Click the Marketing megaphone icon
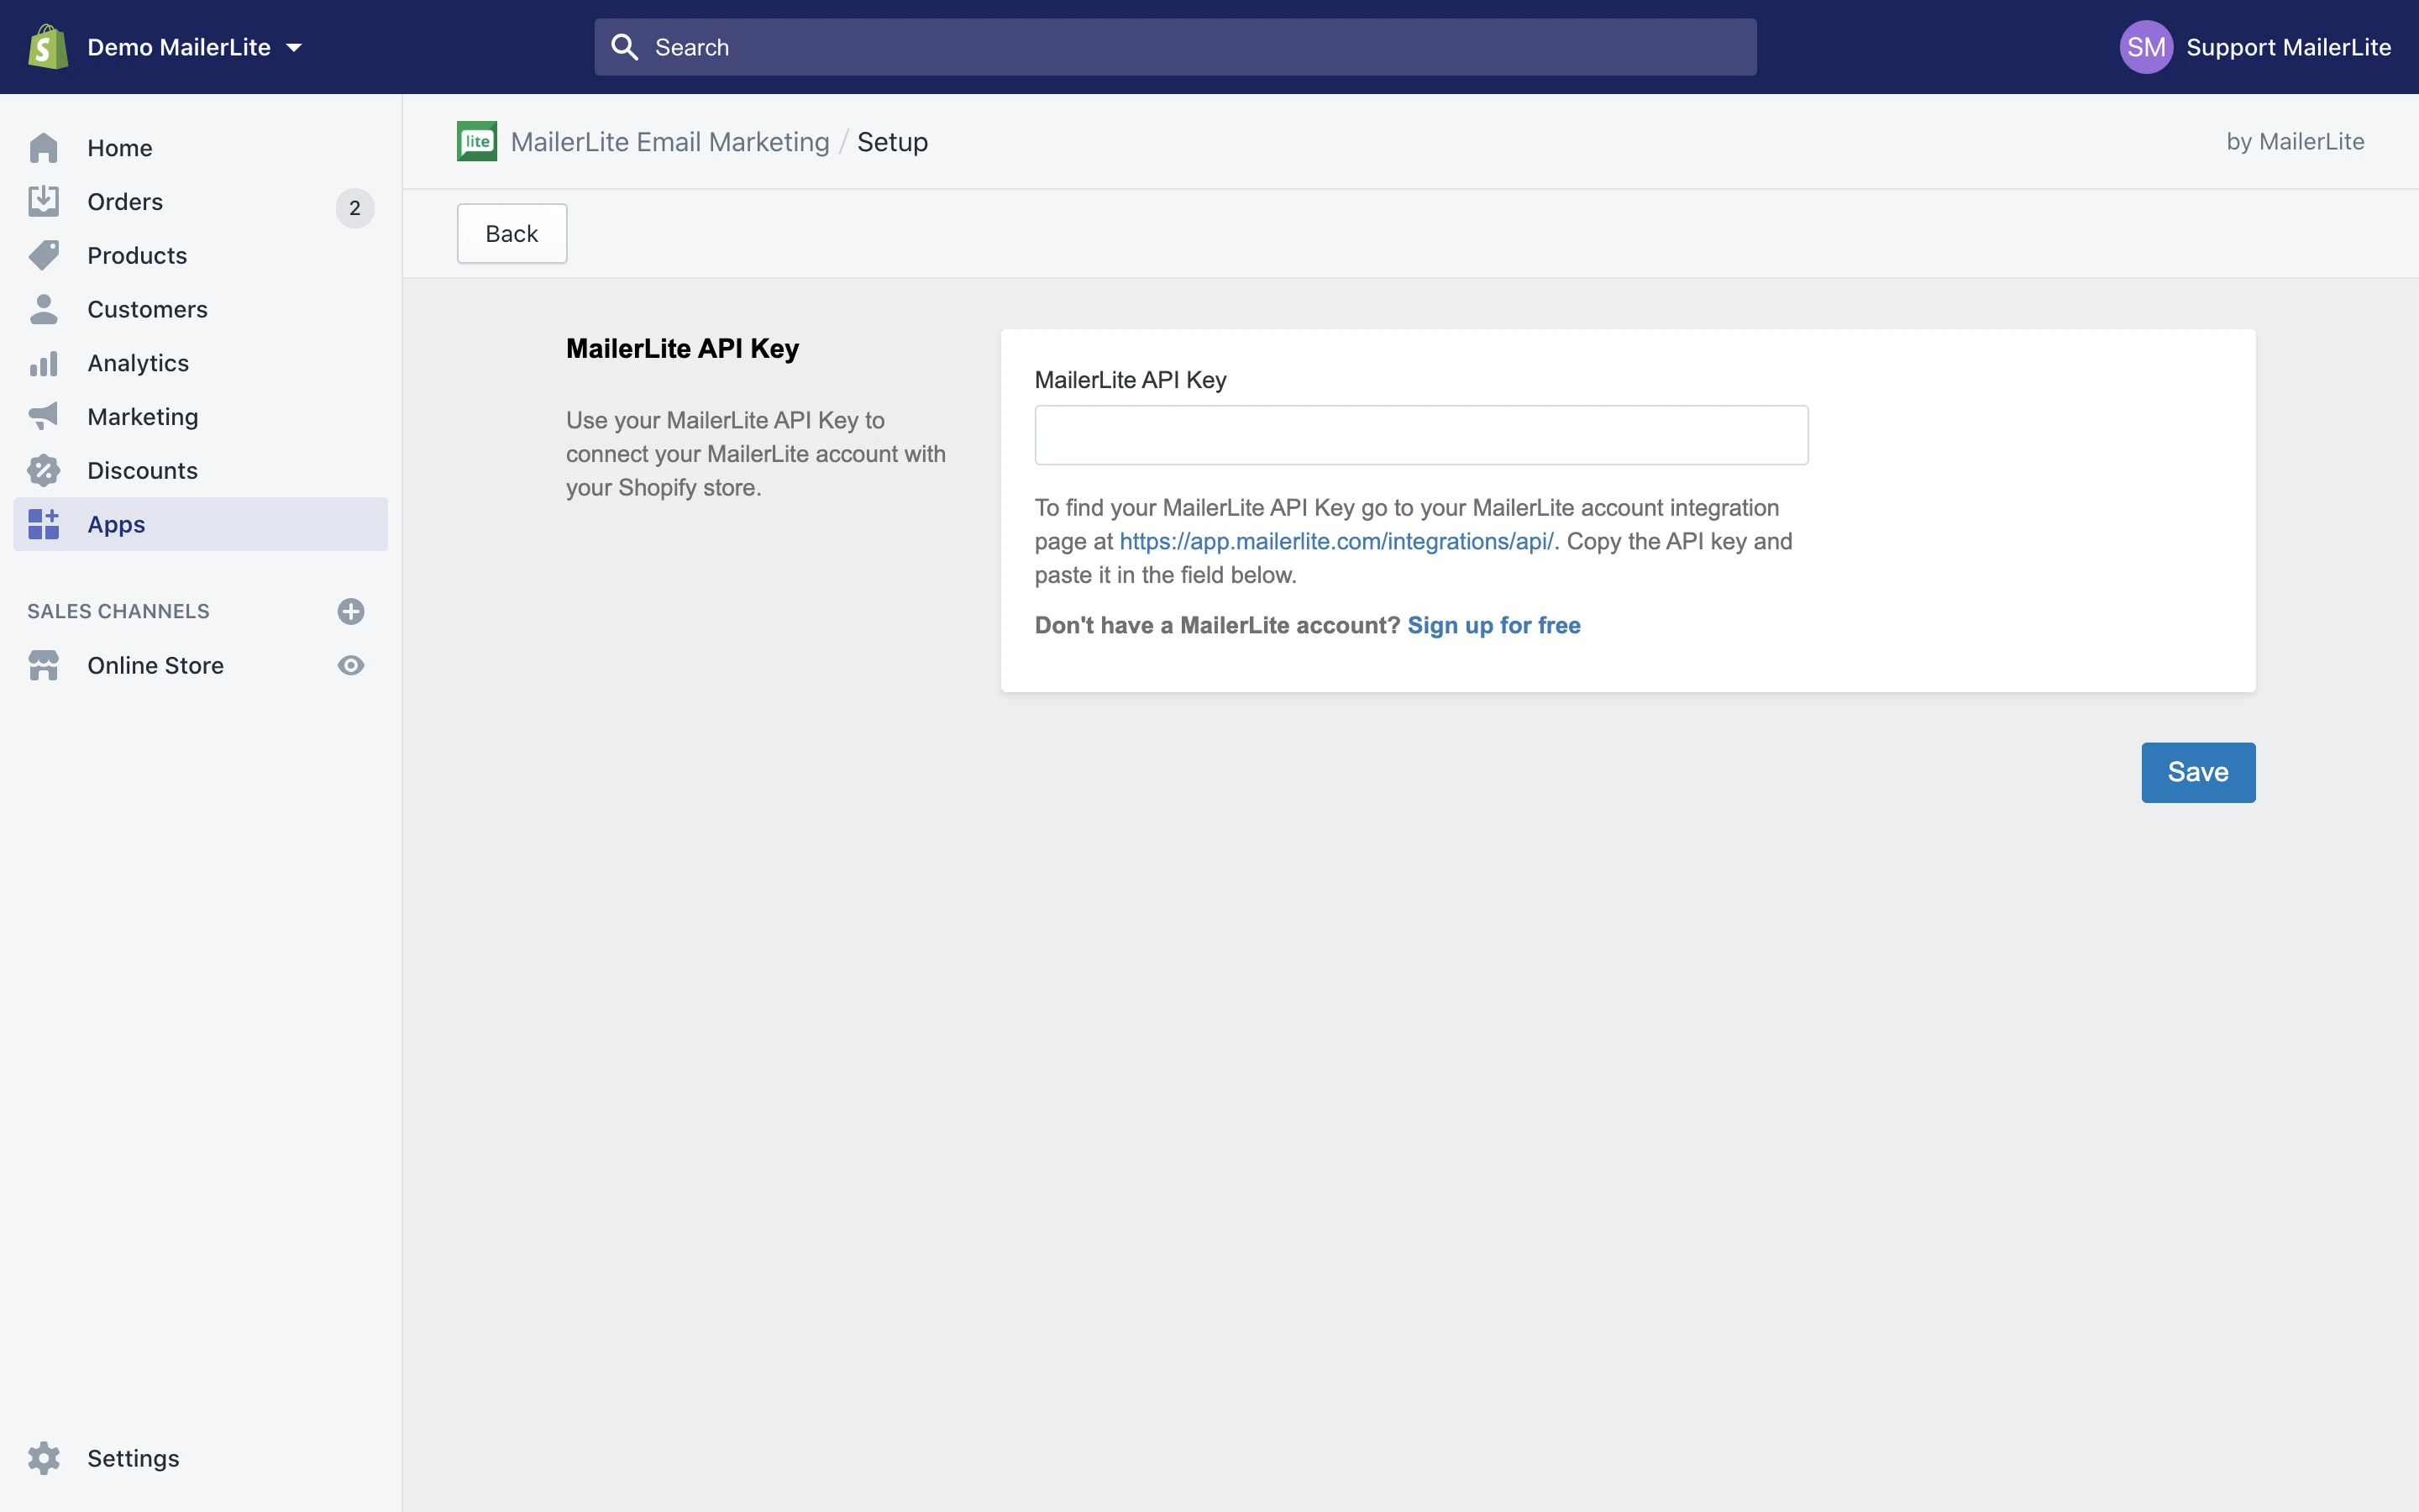This screenshot has height=1512, width=2419. pos(44,416)
